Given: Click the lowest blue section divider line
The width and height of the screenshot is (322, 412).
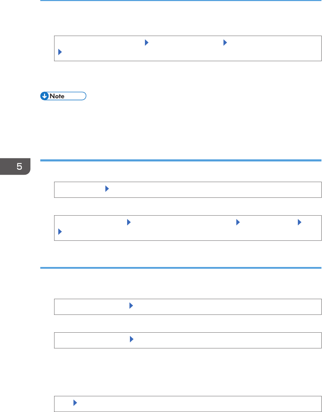Looking at the screenshot, I should pos(181,268).
